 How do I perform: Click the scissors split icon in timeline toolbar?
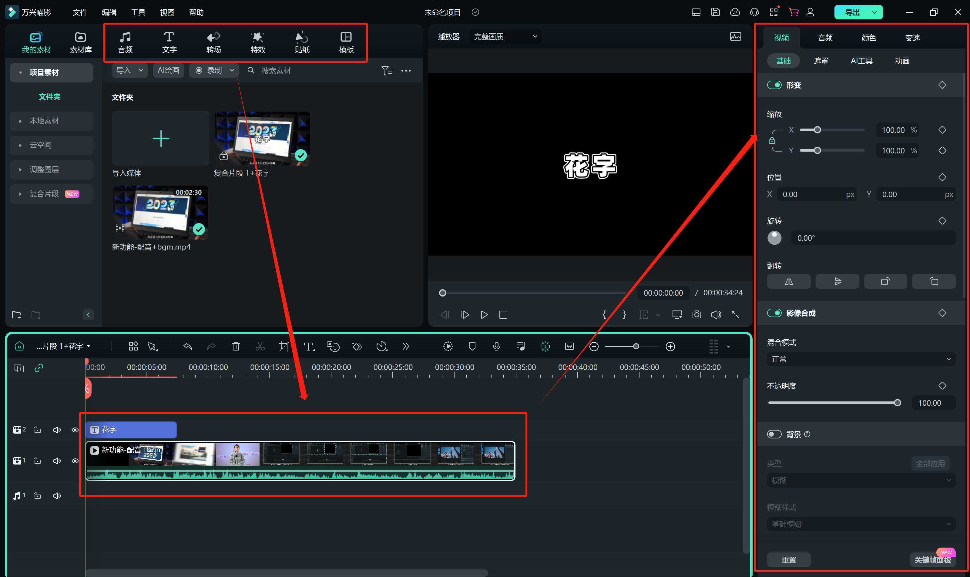(260, 347)
